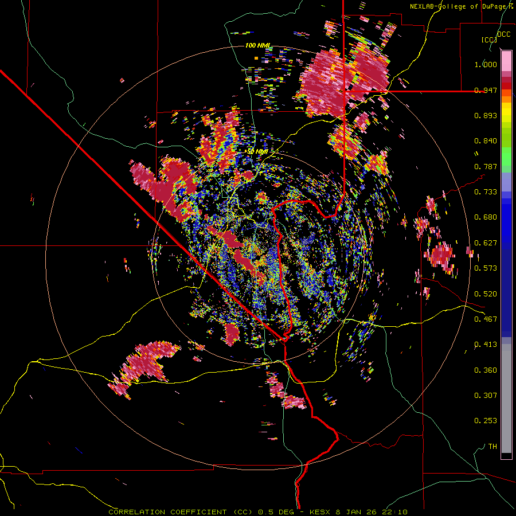Pick the 0.520 legend value

486,294
